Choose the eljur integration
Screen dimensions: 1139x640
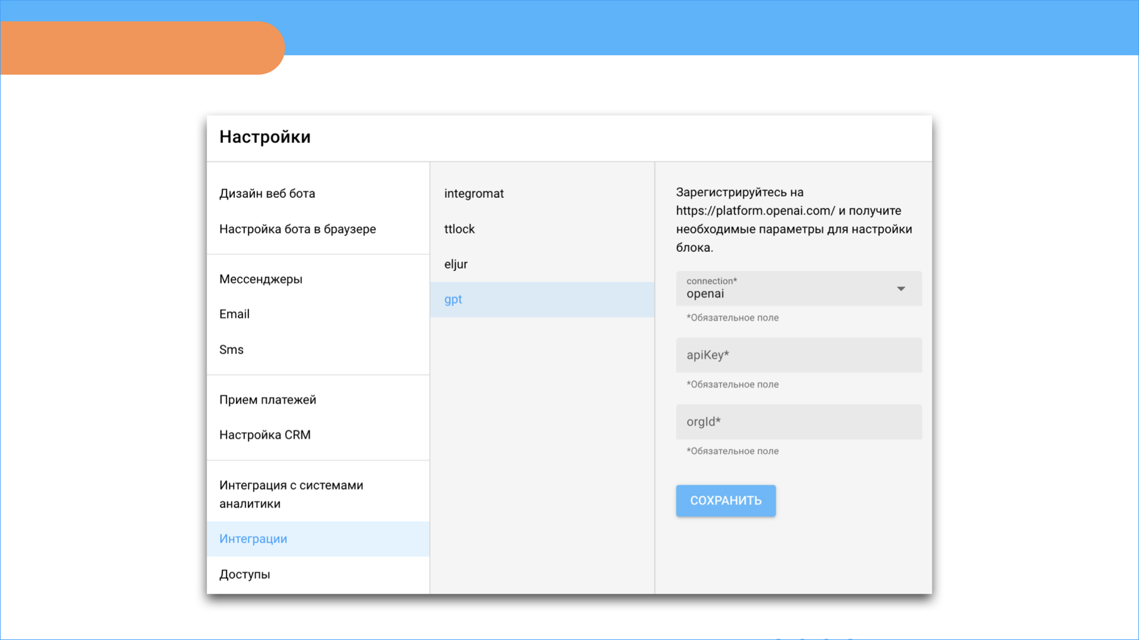(542, 264)
